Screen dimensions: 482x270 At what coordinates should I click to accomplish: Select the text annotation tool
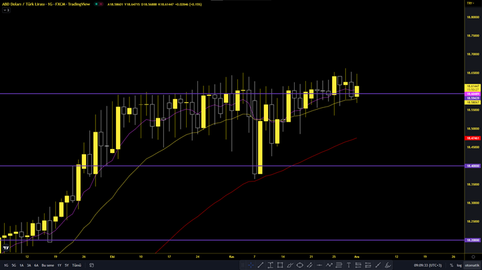(349, 265)
